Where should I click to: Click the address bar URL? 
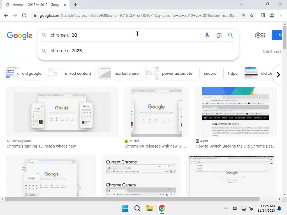click(x=138, y=16)
